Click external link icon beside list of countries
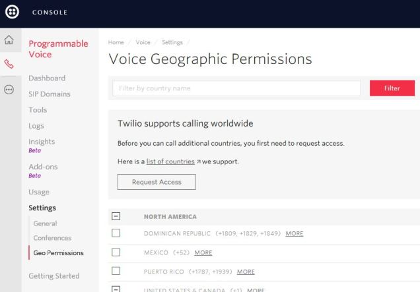This screenshot has width=420, height=292. click(x=198, y=161)
